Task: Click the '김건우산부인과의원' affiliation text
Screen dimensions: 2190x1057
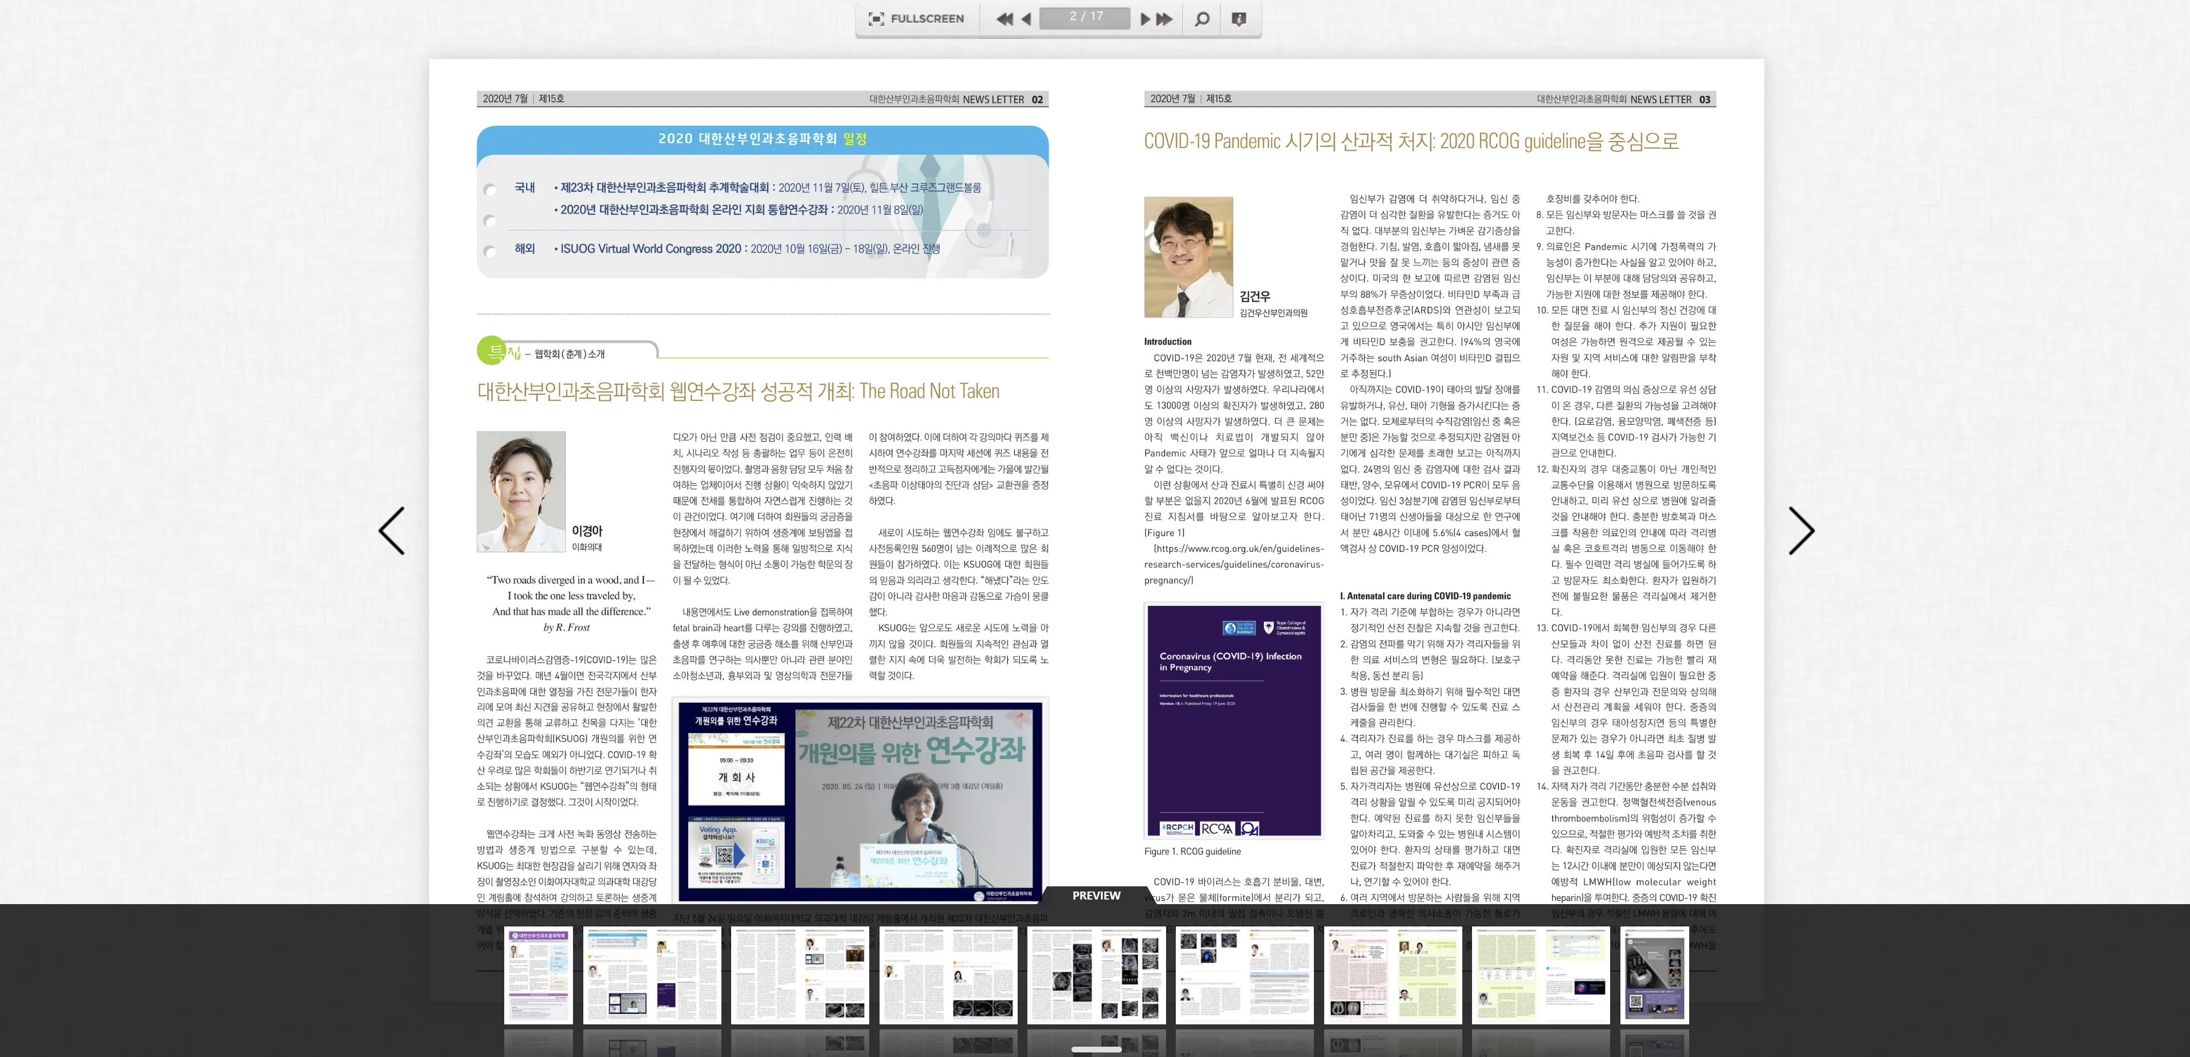Action: pos(1274,313)
